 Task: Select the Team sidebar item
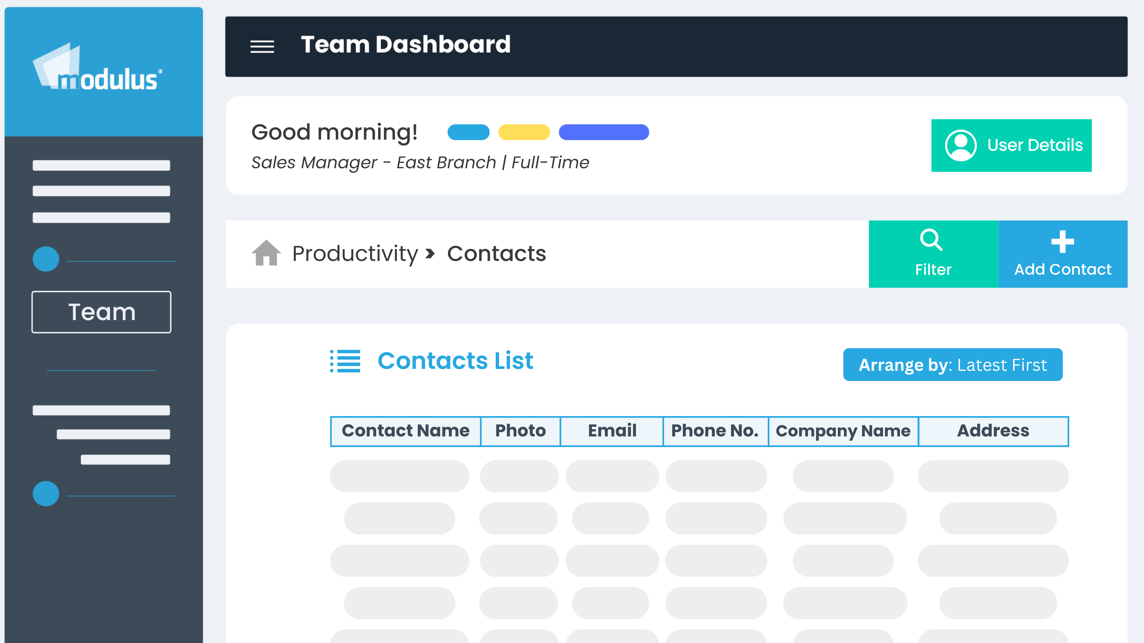(101, 312)
